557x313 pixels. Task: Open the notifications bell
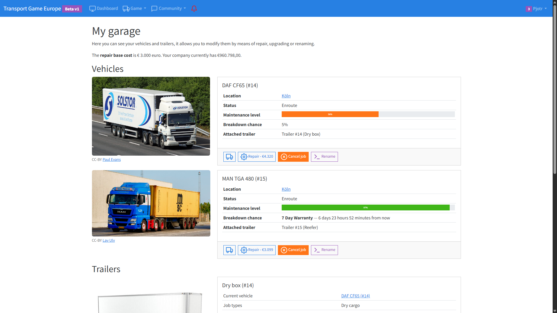point(194,8)
